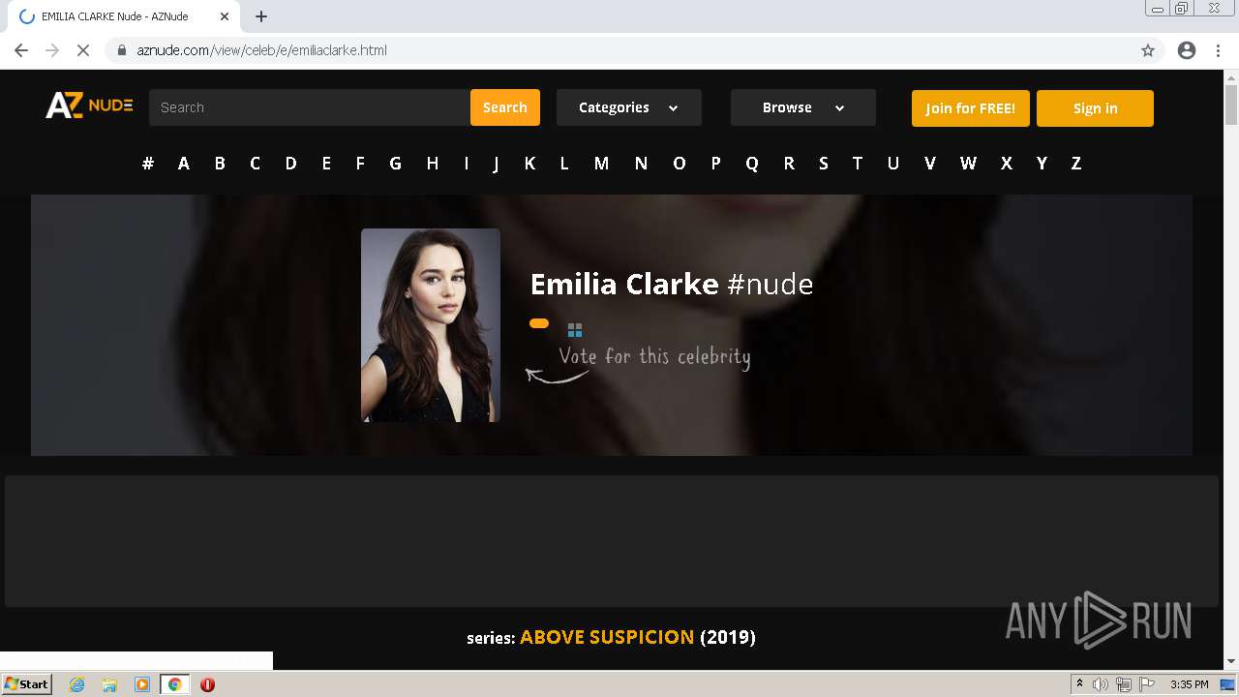Select letter E in index

(x=326, y=164)
